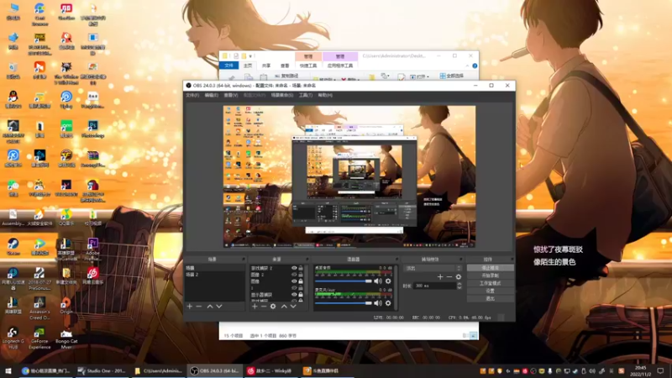Viewport: 672px width, 378px height.
Task: Pop out the Scenes dock panel
Action: click(x=243, y=260)
